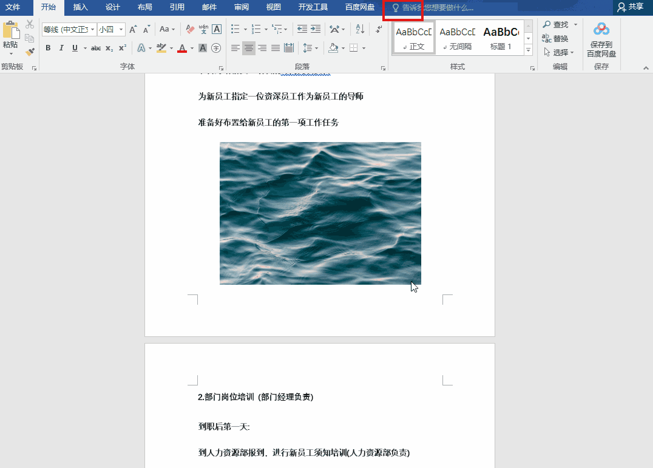
Task: Switch to the 开发工具 tab
Action: (x=313, y=7)
